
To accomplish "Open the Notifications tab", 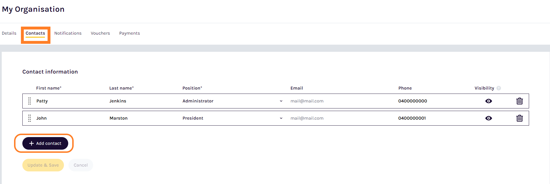I will [x=68, y=33].
